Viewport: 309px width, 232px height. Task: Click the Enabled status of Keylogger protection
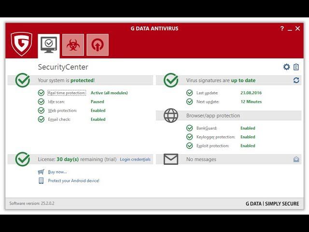[x=248, y=137]
